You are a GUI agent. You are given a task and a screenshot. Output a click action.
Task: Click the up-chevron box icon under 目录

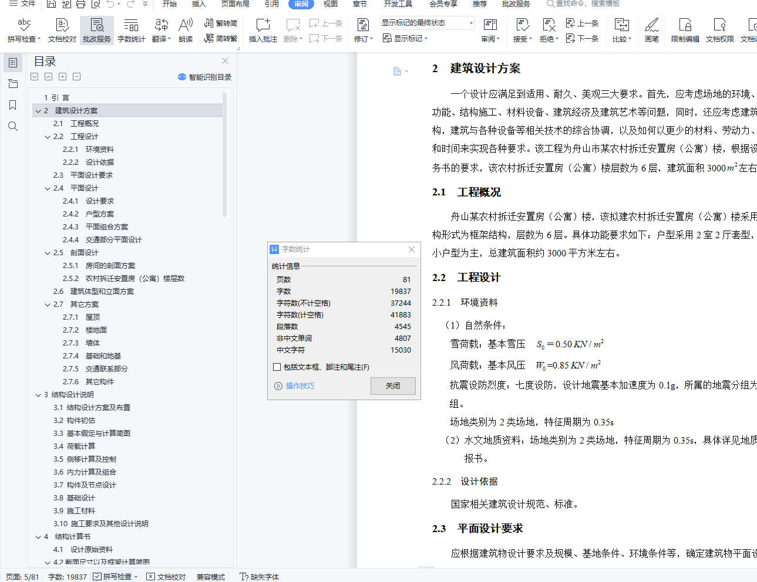click(x=49, y=77)
